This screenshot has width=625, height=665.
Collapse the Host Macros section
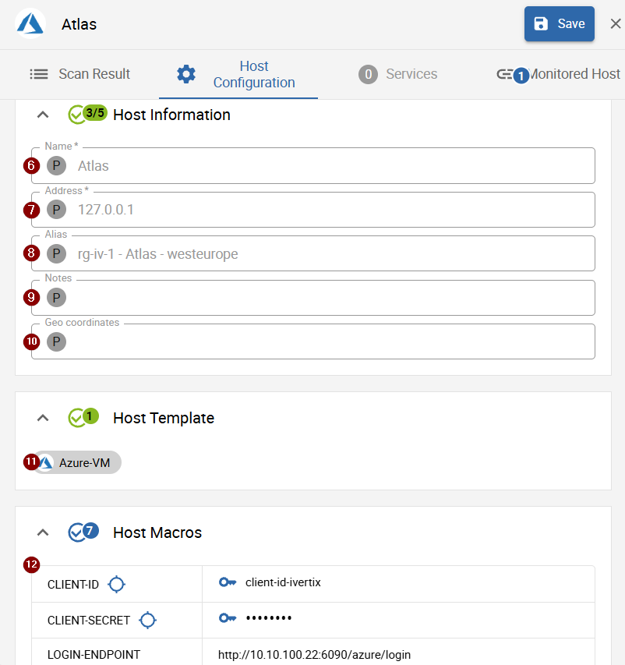43,532
